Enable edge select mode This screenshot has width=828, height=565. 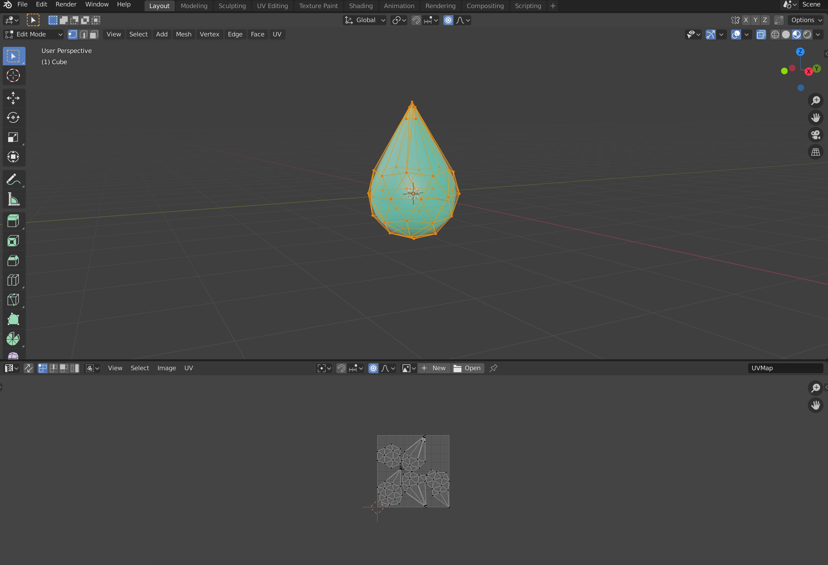coord(83,34)
